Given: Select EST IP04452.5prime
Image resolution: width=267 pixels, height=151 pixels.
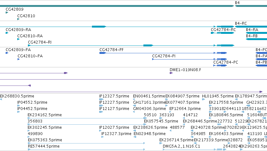Looking at the screenshot, I should click(32, 109).
